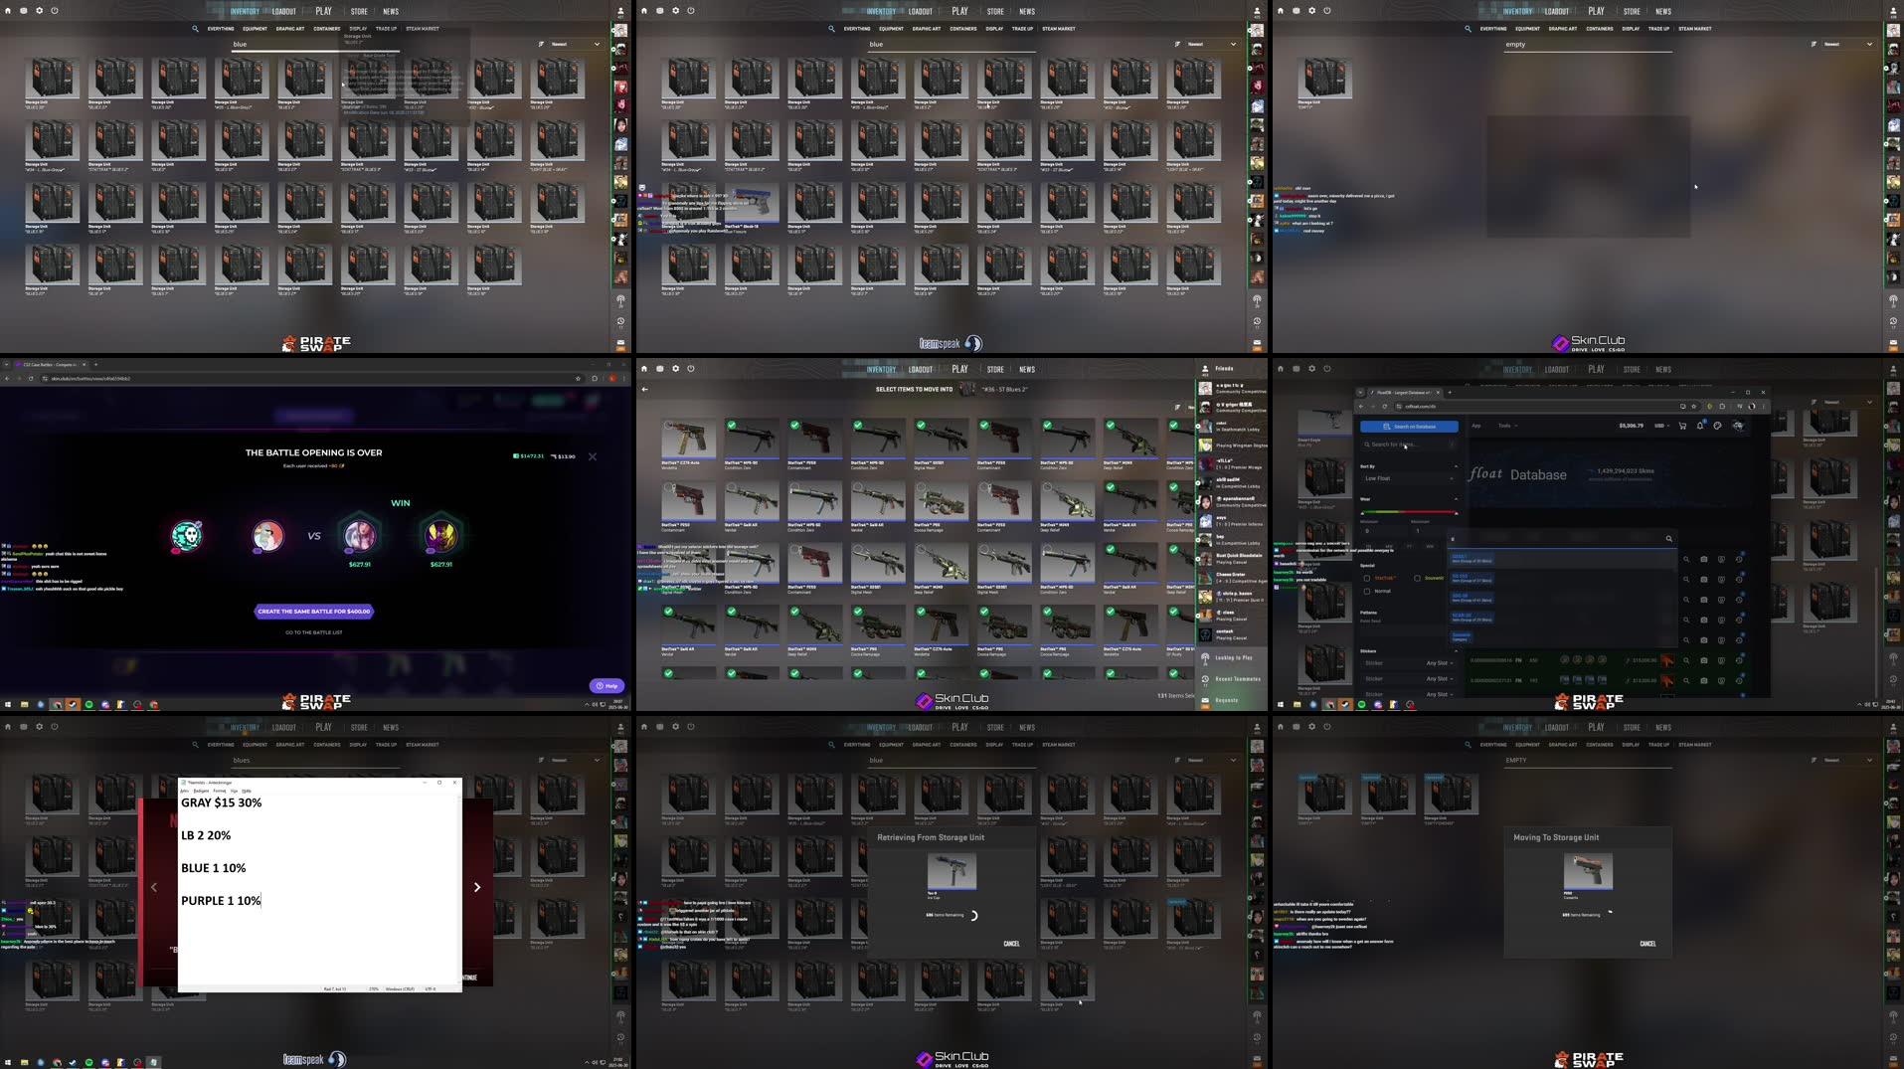Open Arkiv menu in Notepad window
Viewport: 1904px width, 1069px height.
coord(185,792)
